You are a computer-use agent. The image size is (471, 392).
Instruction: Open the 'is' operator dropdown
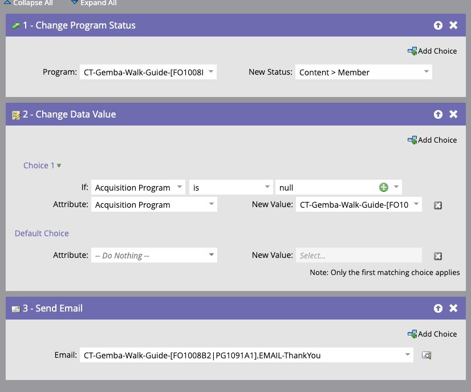tap(231, 187)
